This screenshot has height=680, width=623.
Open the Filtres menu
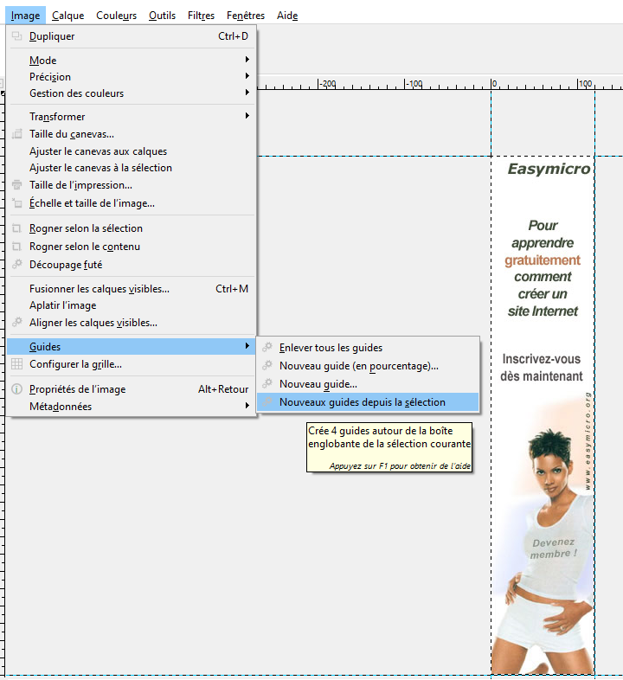pyautogui.click(x=201, y=16)
